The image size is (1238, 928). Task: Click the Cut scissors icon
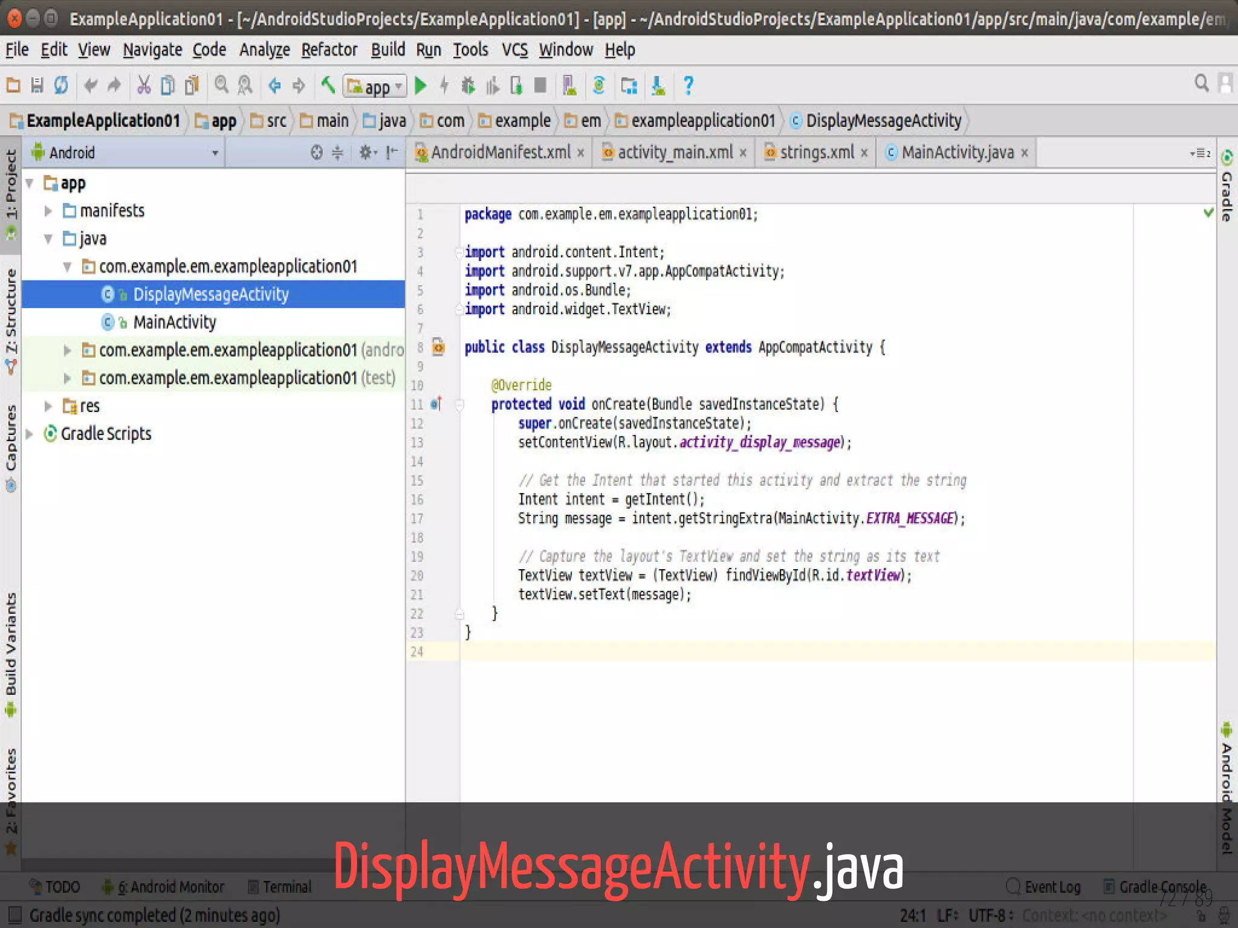144,85
